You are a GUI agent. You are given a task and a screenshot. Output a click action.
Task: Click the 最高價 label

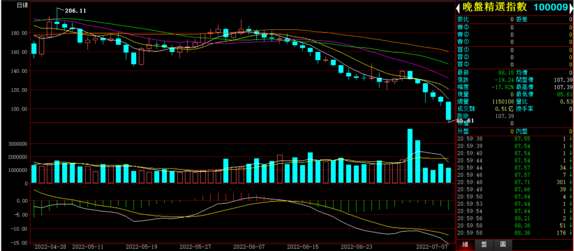(x=525, y=87)
